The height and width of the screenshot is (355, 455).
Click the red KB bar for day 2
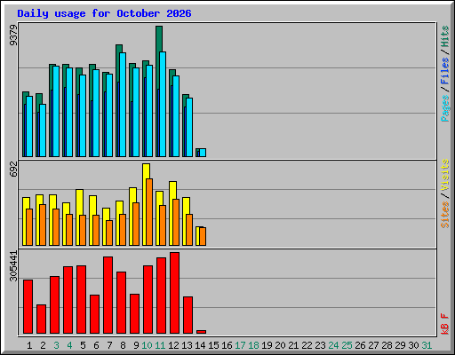coord(41,319)
